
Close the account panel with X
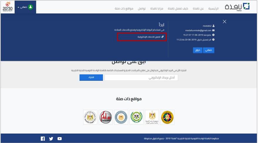coord(225,21)
